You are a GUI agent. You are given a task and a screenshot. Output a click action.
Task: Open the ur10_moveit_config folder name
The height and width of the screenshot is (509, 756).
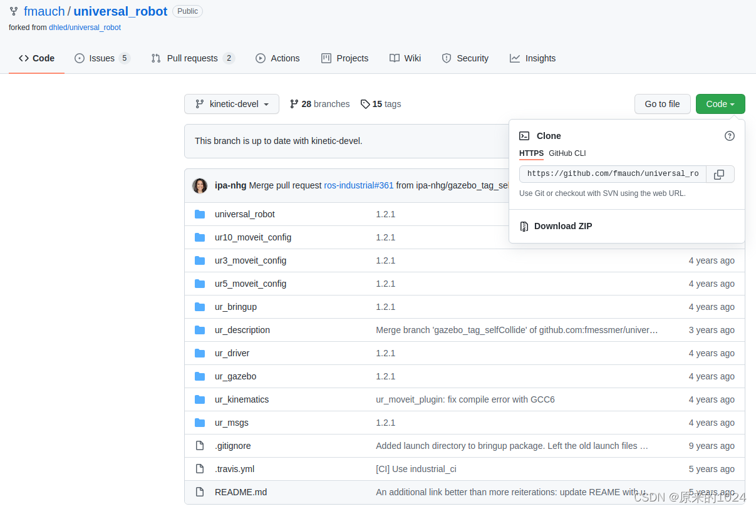coord(253,237)
